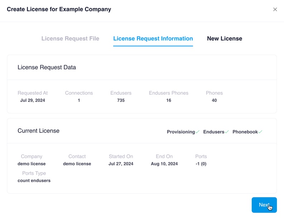The height and width of the screenshot is (220, 284).
Task: Open the New License tab
Action: pyautogui.click(x=225, y=39)
